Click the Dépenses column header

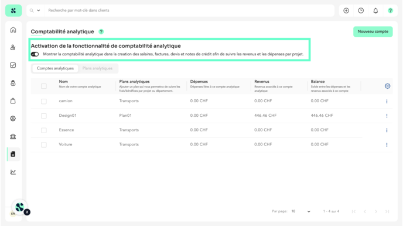[x=199, y=82]
